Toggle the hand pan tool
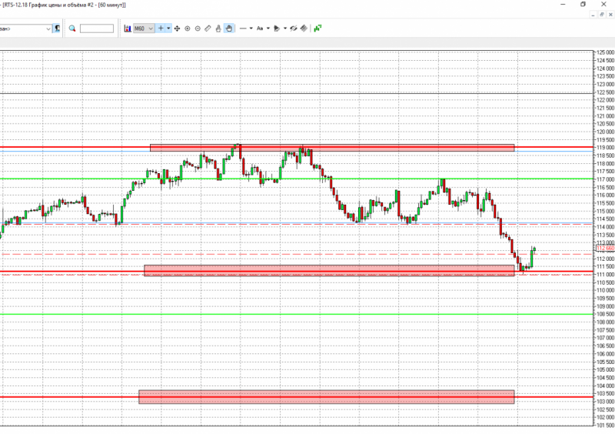This screenshot has height=434, width=615. (x=228, y=28)
